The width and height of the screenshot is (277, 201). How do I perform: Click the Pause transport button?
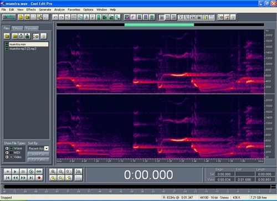tap(23, 172)
